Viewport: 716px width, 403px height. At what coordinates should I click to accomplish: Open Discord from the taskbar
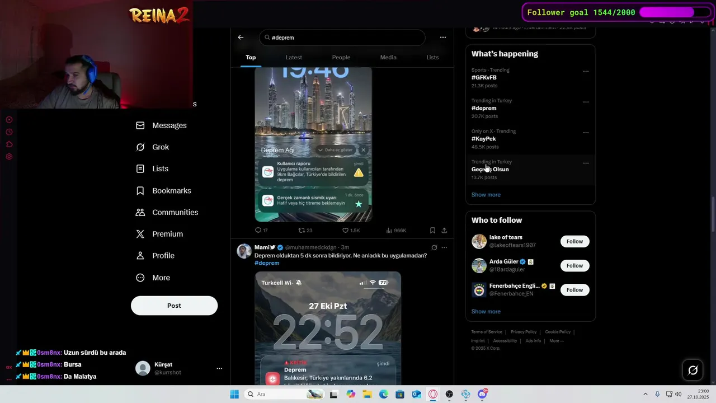482,394
